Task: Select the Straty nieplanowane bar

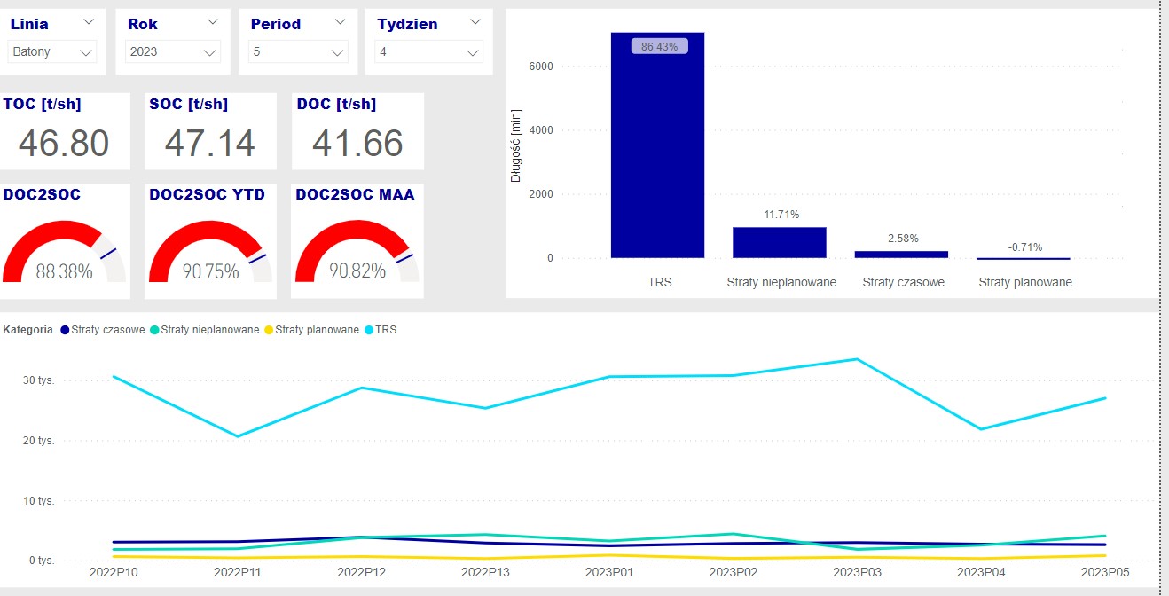Action: [x=779, y=243]
